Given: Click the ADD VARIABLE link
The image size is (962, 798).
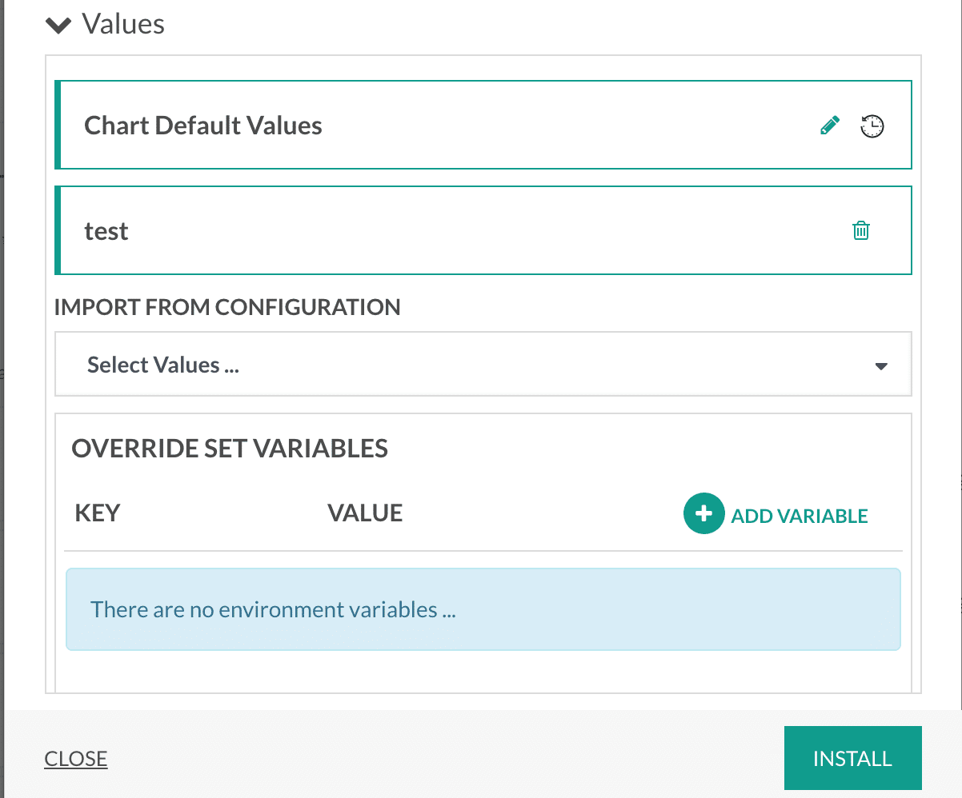Looking at the screenshot, I should click(x=800, y=516).
